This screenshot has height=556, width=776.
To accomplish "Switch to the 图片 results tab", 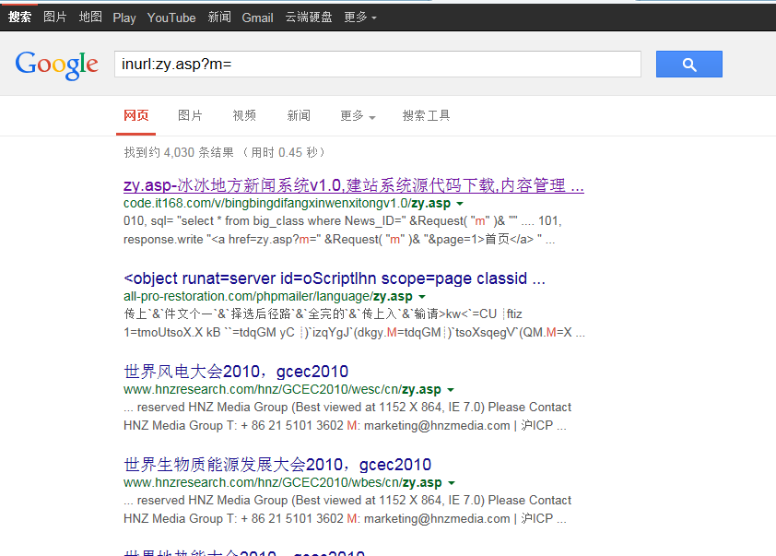I will [190, 116].
